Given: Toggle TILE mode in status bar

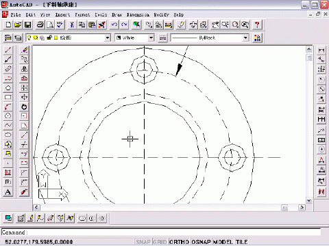Looking at the screenshot, I should pyautogui.click(x=241, y=242).
